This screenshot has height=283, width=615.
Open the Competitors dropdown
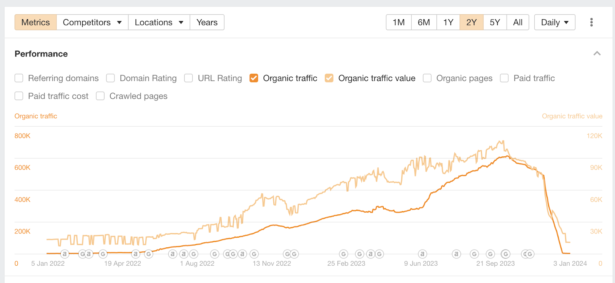pos(92,22)
